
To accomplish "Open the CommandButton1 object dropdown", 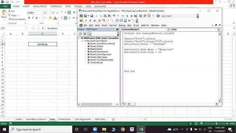I will coord(168,30).
